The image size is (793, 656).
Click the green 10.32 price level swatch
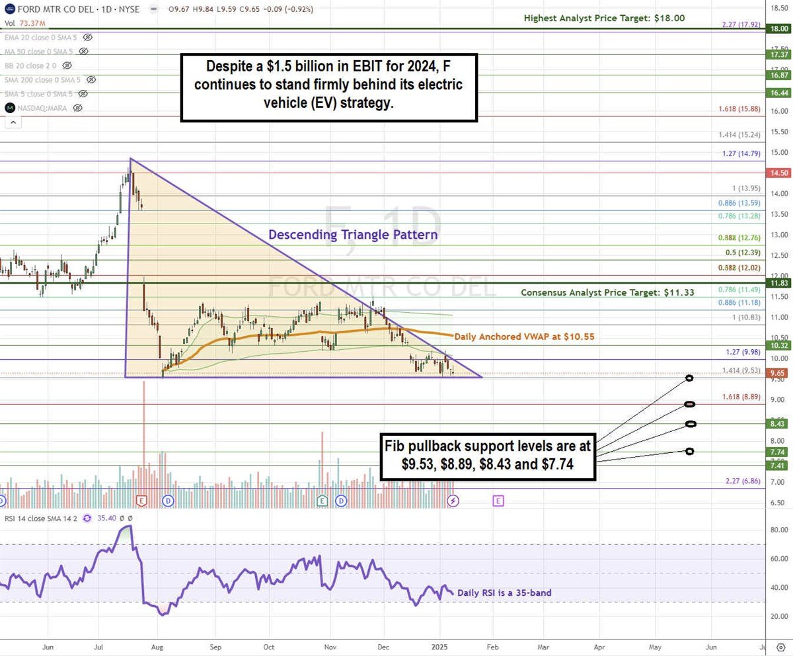(x=778, y=345)
